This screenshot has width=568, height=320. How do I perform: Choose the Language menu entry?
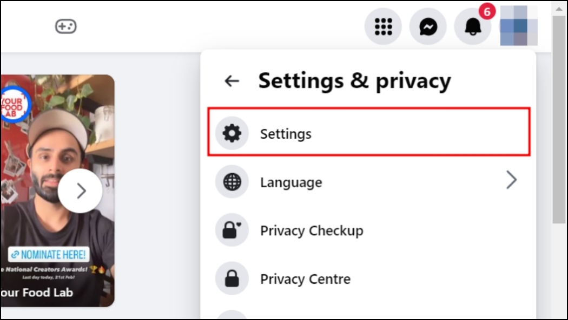(291, 182)
